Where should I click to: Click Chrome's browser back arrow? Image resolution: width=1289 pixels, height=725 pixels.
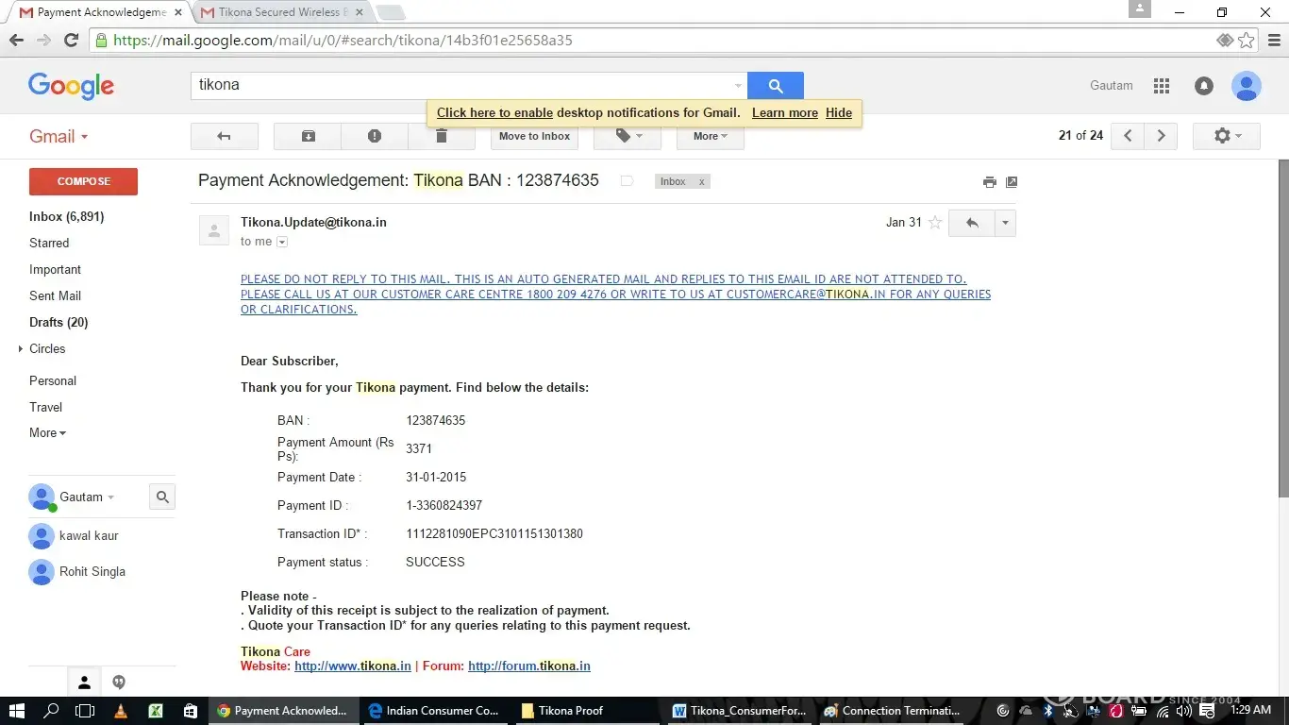[16, 40]
